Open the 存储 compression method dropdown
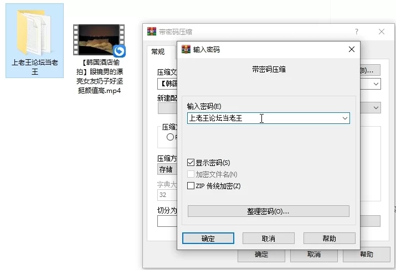Viewport: 396px width, 270px height. pyautogui.click(x=167, y=169)
